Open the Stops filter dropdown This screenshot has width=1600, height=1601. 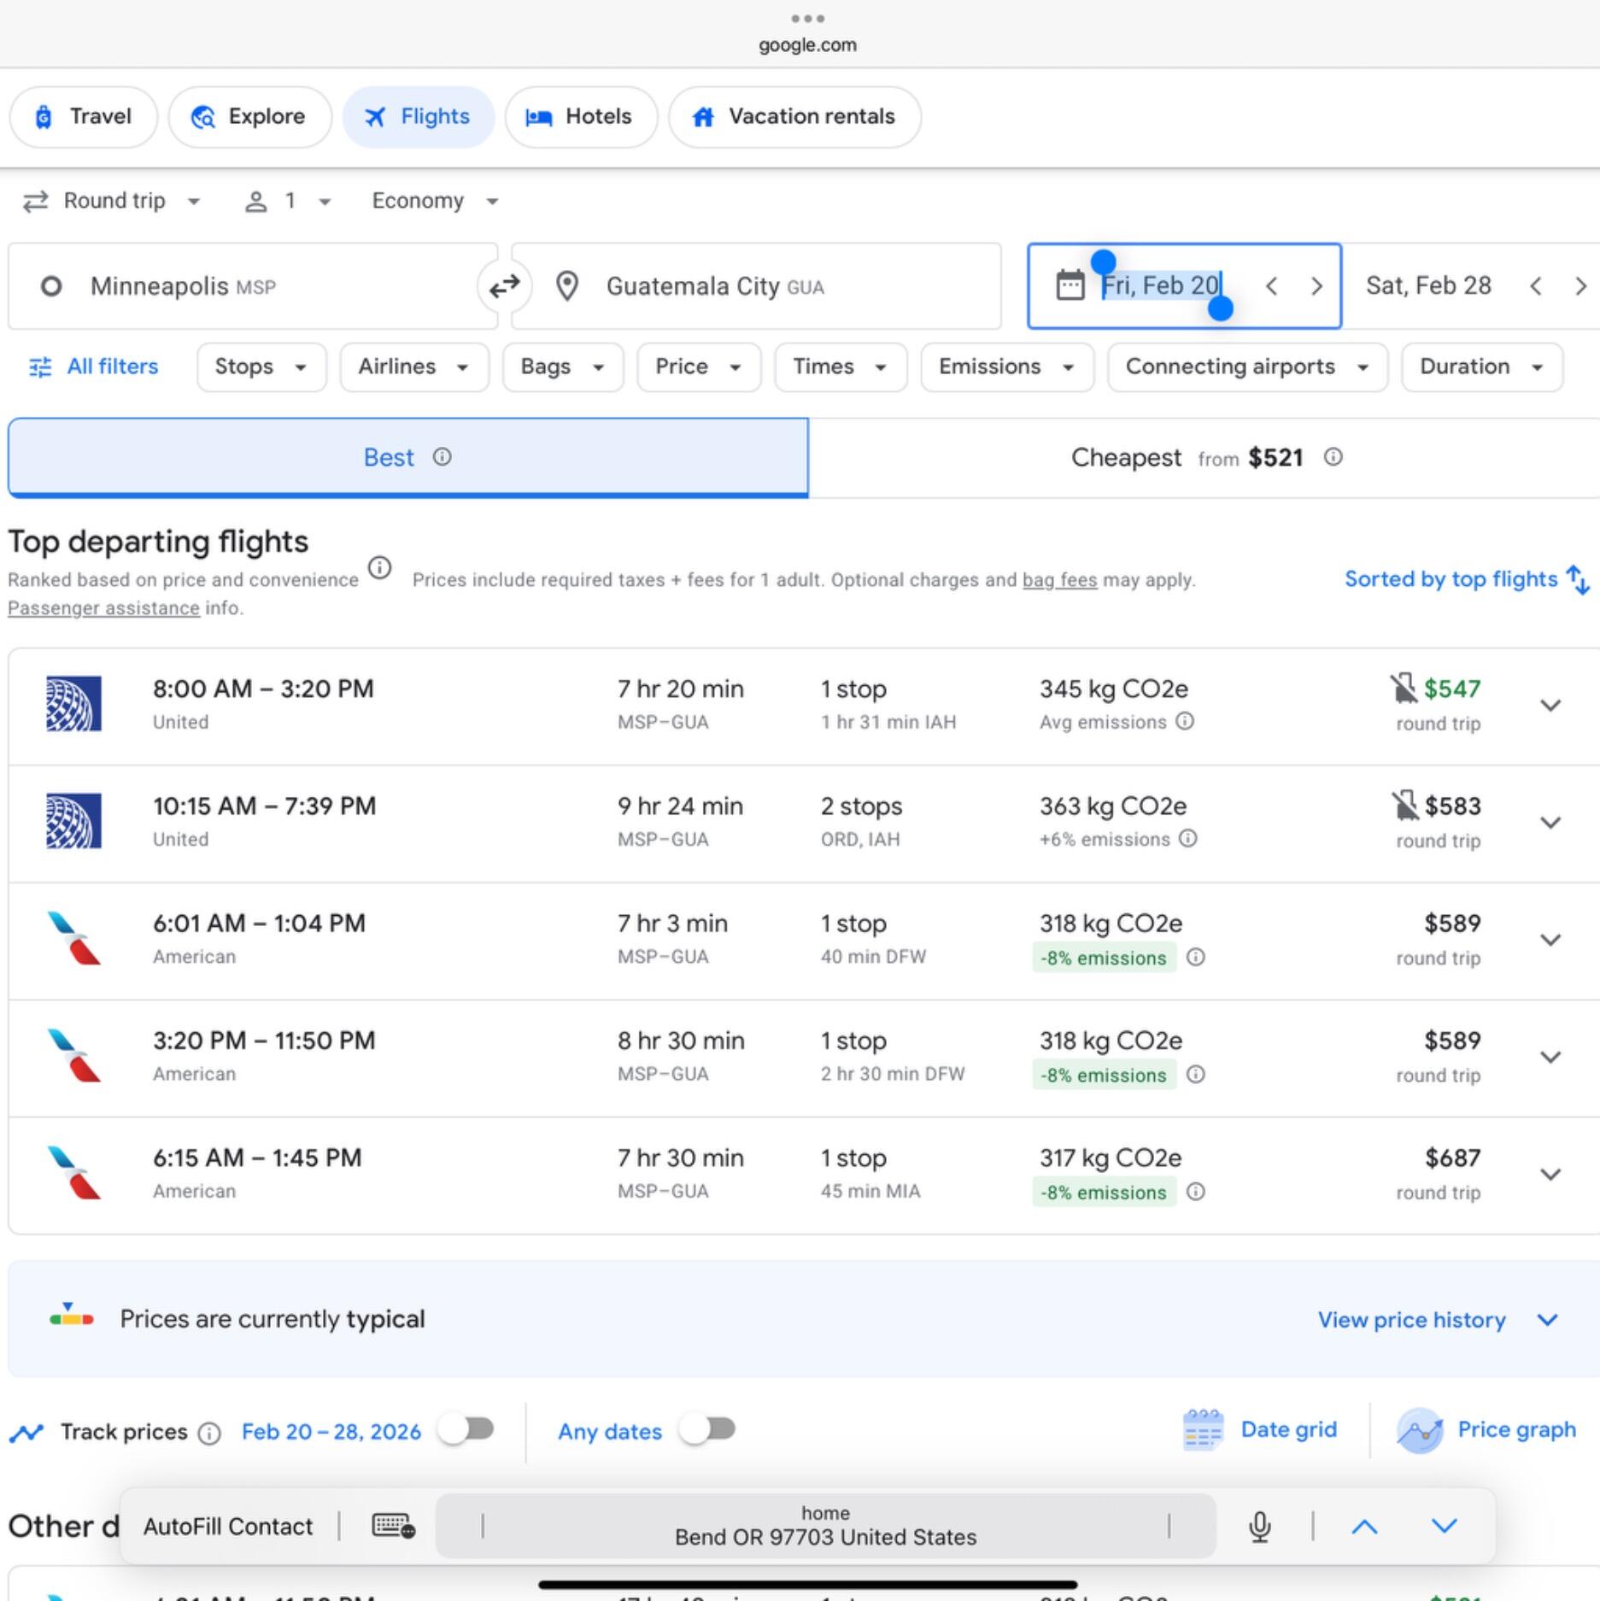tap(261, 367)
